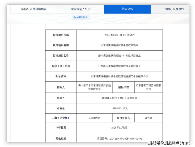The height and width of the screenshot is (147, 195).
Task: Click the 搜狐号@搜狐焦点佛山站 watermark
Action: point(169,143)
